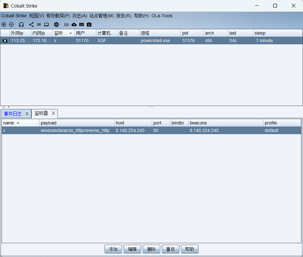
Task: Collapse split pane with the up arrow
Action: (4, 107)
